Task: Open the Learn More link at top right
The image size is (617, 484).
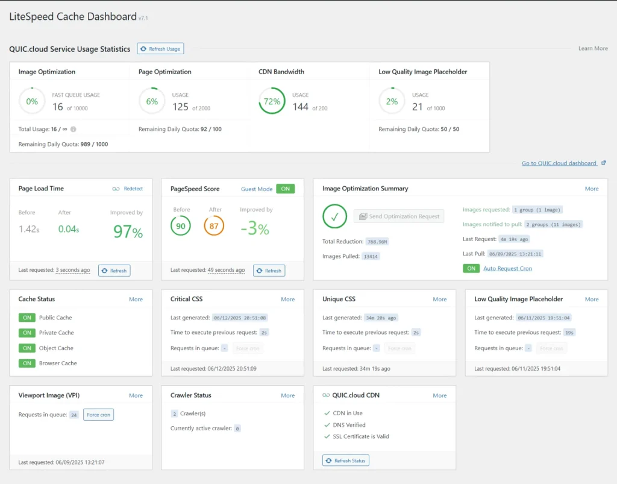Action: coord(593,48)
